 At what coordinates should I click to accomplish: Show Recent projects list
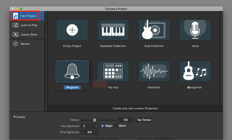[x=27, y=44]
